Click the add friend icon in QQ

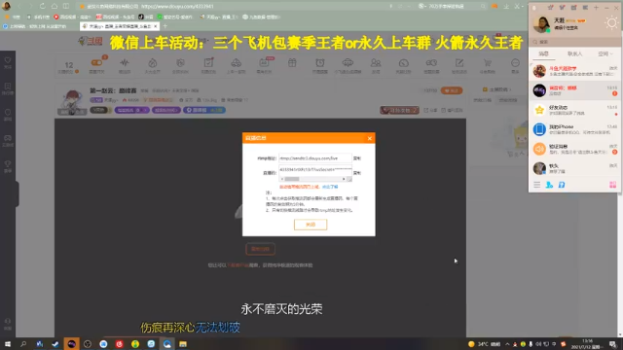pyautogui.click(x=549, y=185)
